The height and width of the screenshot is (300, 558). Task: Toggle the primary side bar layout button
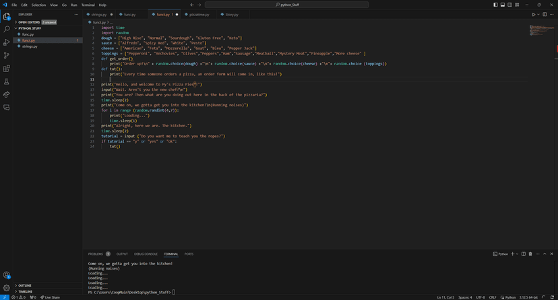point(495,5)
